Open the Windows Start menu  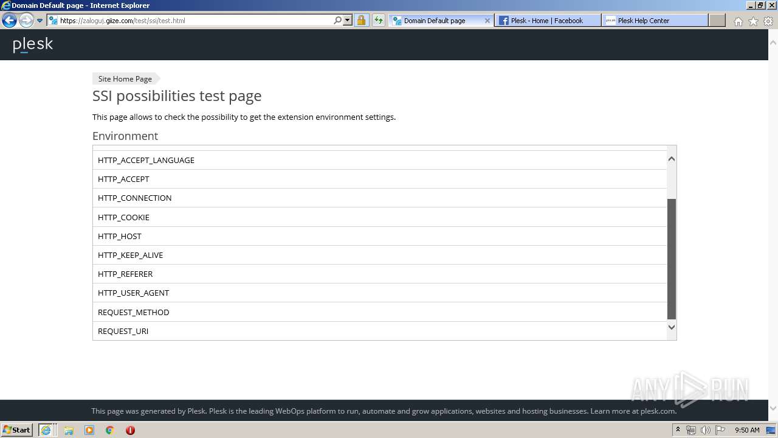click(x=16, y=429)
